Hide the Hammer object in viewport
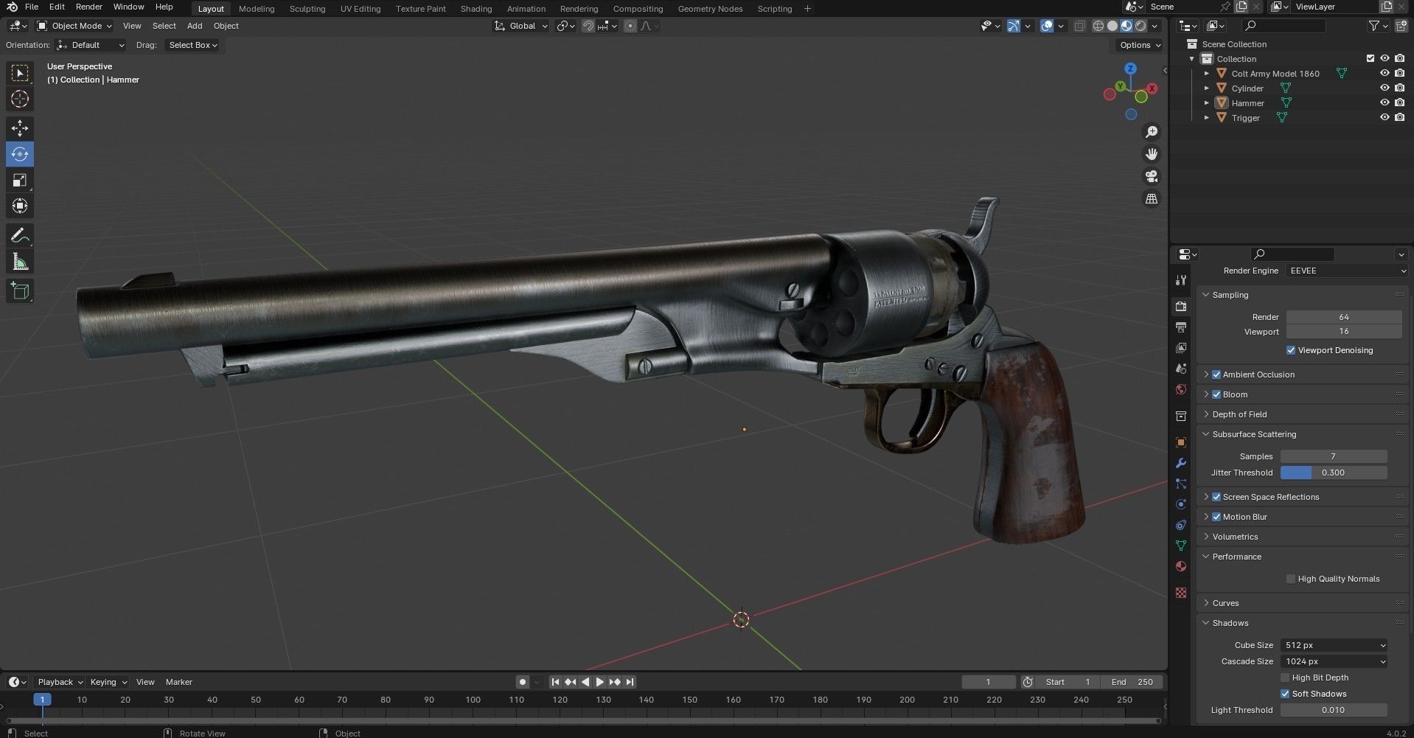1414x738 pixels. 1385,102
